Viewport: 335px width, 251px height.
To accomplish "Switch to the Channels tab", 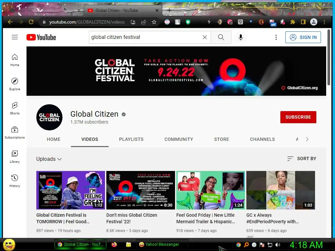I will (262, 139).
